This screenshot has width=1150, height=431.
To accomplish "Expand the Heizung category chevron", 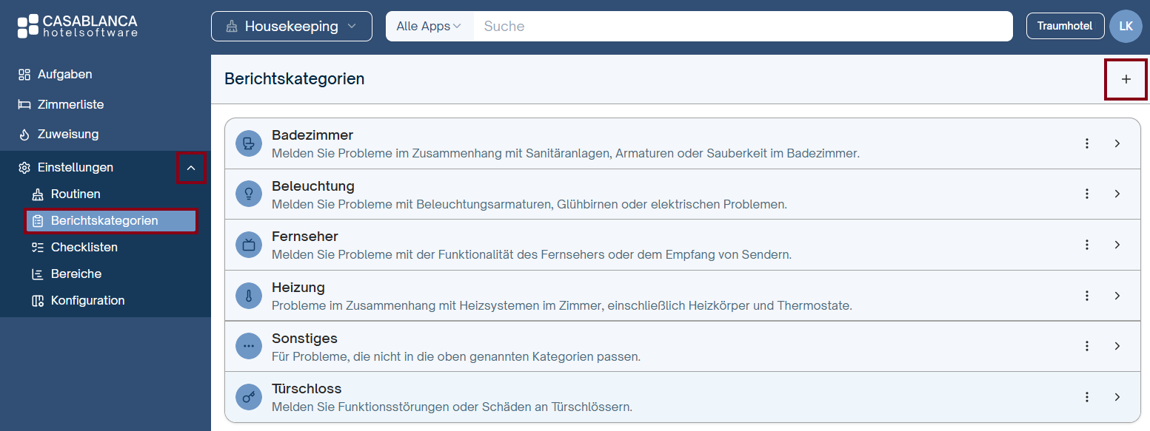I will pyautogui.click(x=1117, y=296).
